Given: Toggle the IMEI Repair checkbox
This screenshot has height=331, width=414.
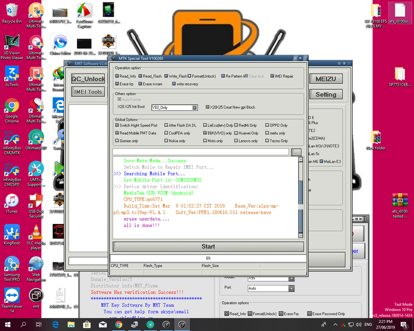Looking at the screenshot, I should [272, 76].
